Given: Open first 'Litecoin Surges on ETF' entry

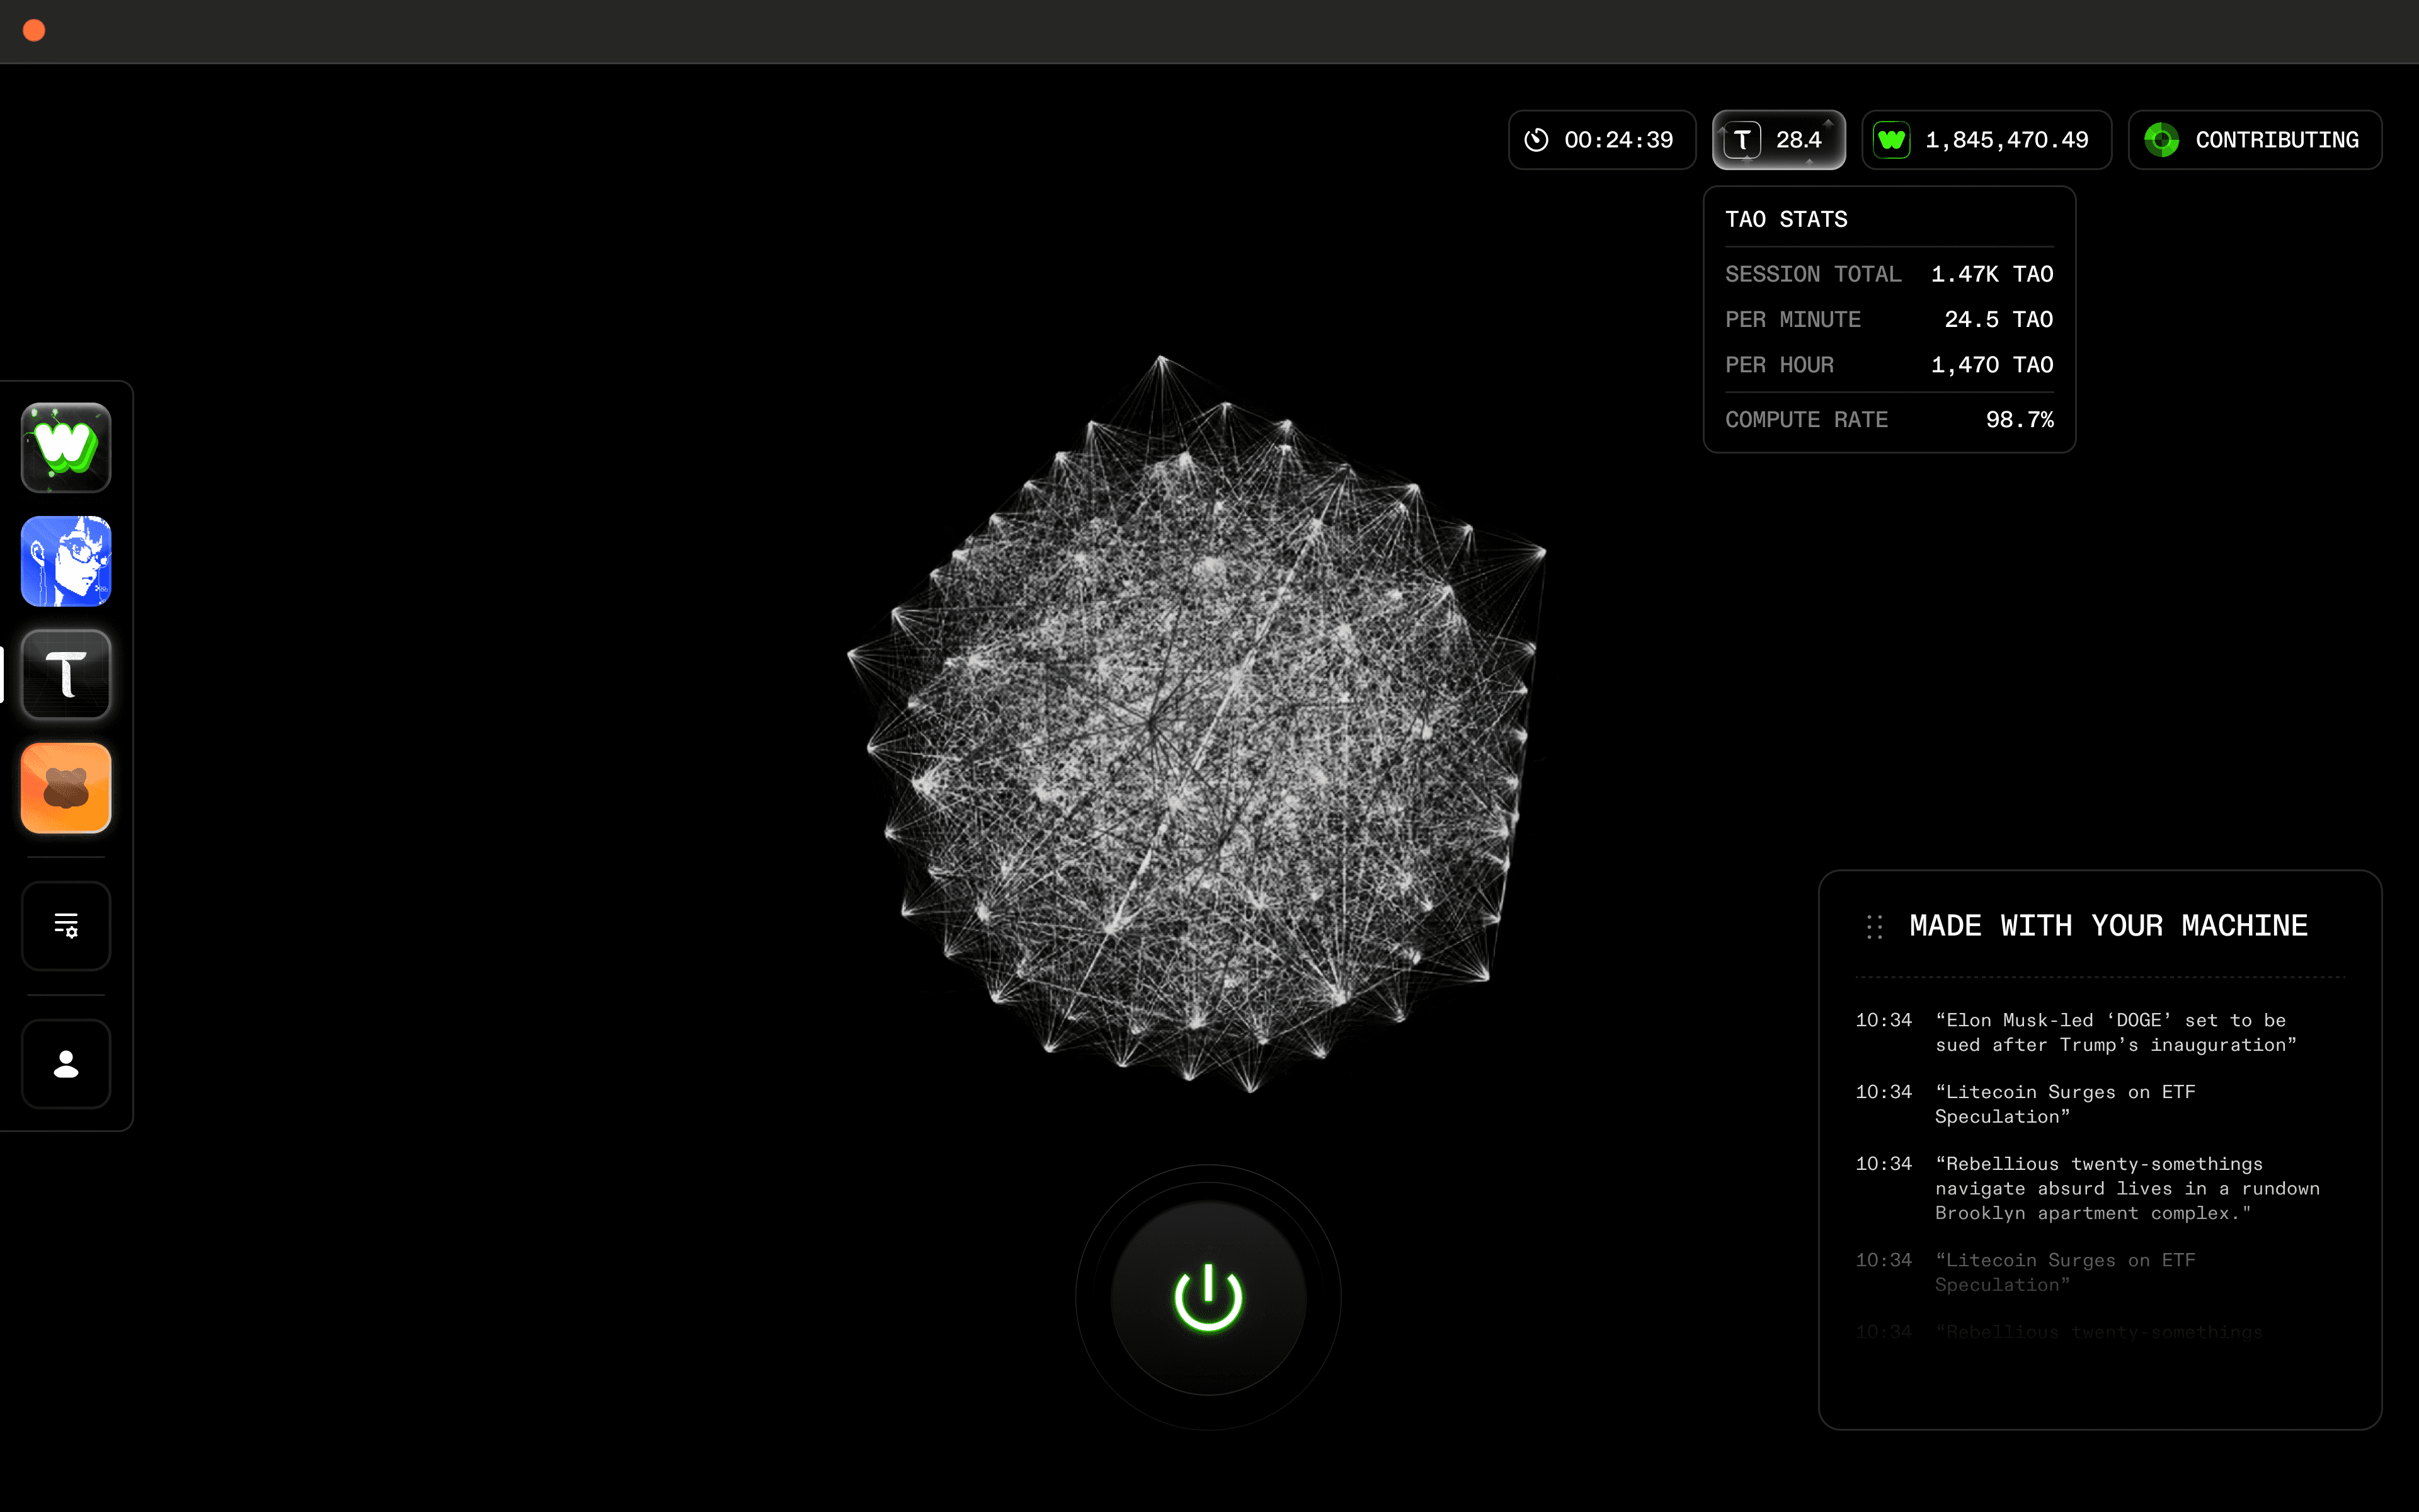Looking at the screenshot, I should point(2064,1104).
